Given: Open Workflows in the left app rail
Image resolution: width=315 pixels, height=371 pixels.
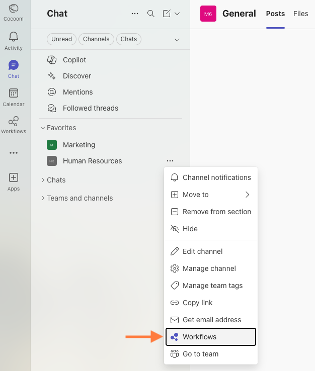Looking at the screenshot, I should (14, 125).
